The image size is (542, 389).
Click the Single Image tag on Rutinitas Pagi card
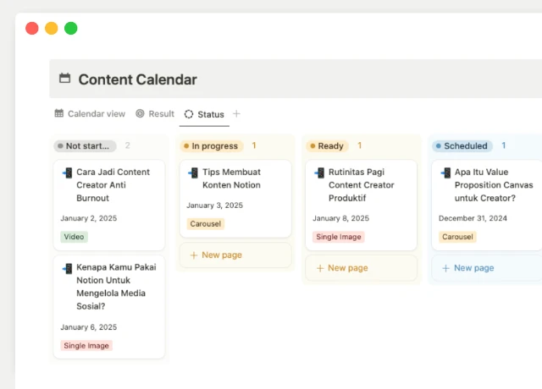click(339, 237)
